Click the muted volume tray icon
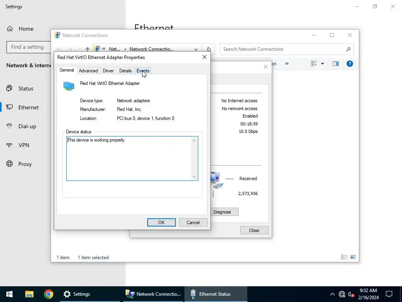 (x=351, y=294)
